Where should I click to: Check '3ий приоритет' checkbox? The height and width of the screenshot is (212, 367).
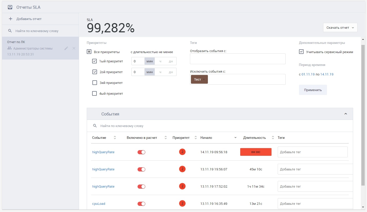94,83
